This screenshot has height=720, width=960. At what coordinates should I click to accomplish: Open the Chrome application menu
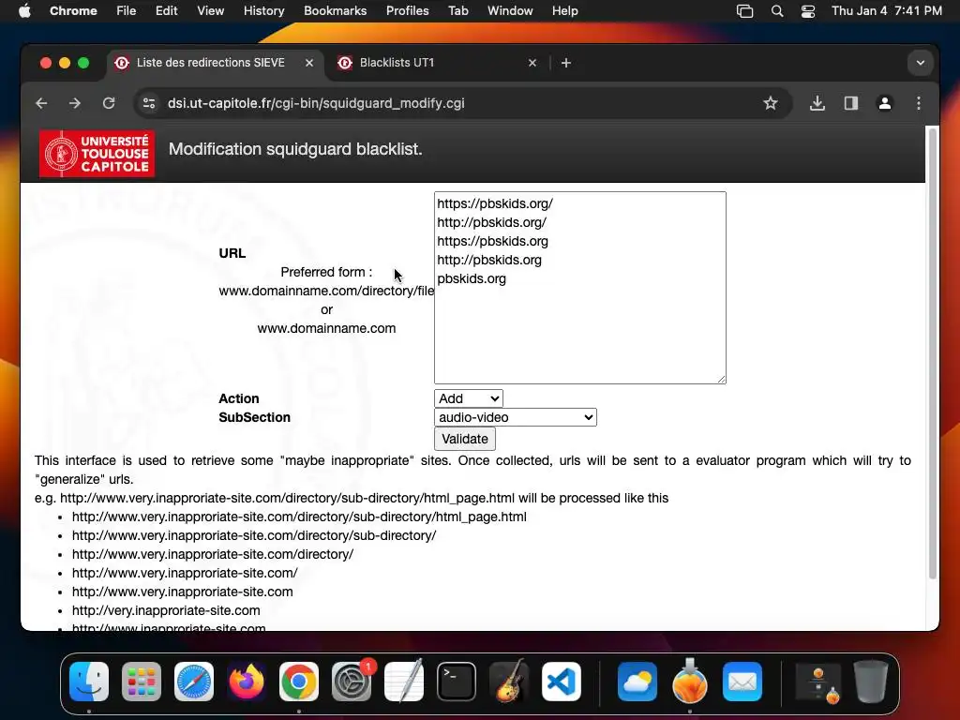pyautogui.click(x=73, y=11)
